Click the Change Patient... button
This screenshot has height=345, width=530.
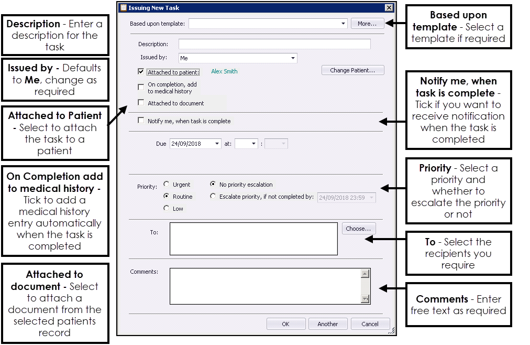click(x=352, y=70)
